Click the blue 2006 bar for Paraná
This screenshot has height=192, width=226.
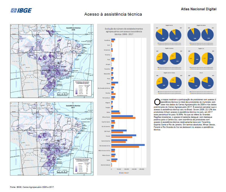124,135
